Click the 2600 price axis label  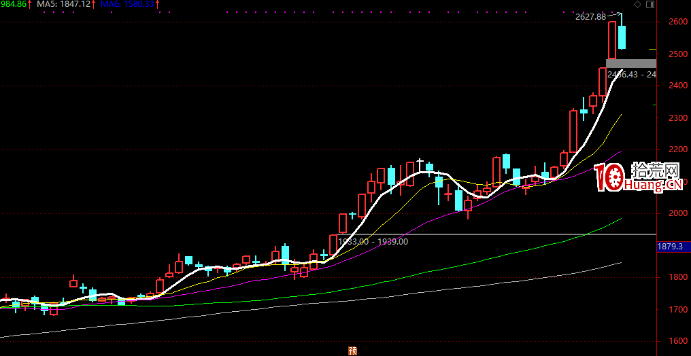coord(677,22)
